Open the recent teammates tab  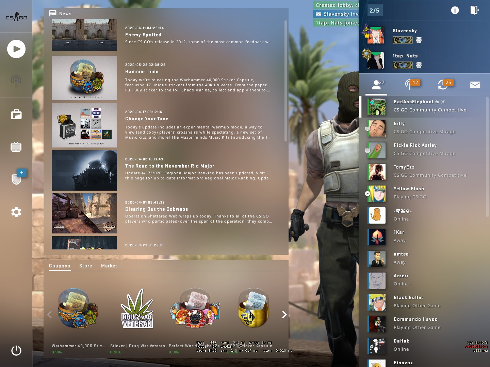point(443,85)
